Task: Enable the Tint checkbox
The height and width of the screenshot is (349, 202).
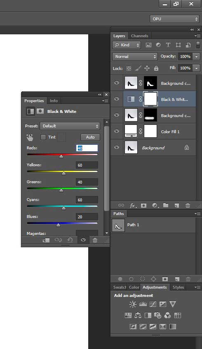Action: click(x=43, y=137)
